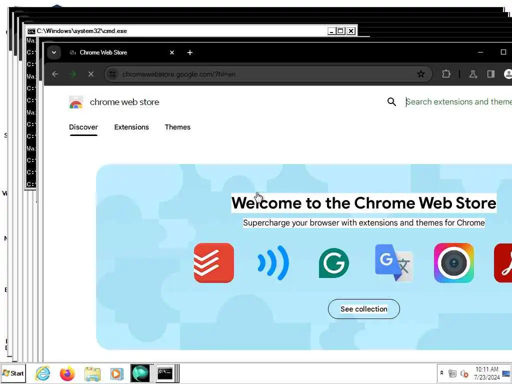Close the Chrome Web Store tab
The image size is (512, 384).
[172, 52]
